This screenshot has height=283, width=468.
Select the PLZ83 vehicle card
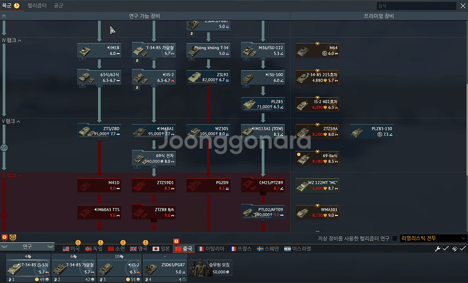(263, 104)
